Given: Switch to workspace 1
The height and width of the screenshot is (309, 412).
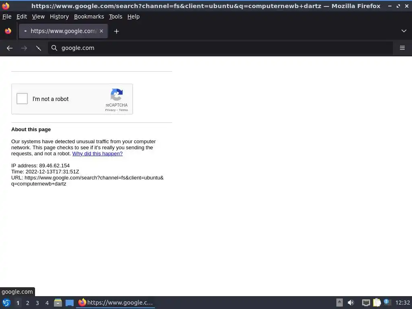Looking at the screenshot, I should 18,303.
